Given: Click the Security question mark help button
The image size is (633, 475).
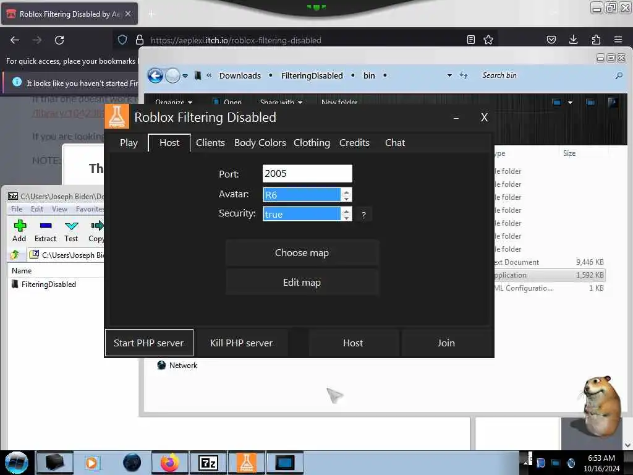Looking at the screenshot, I should tap(363, 215).
